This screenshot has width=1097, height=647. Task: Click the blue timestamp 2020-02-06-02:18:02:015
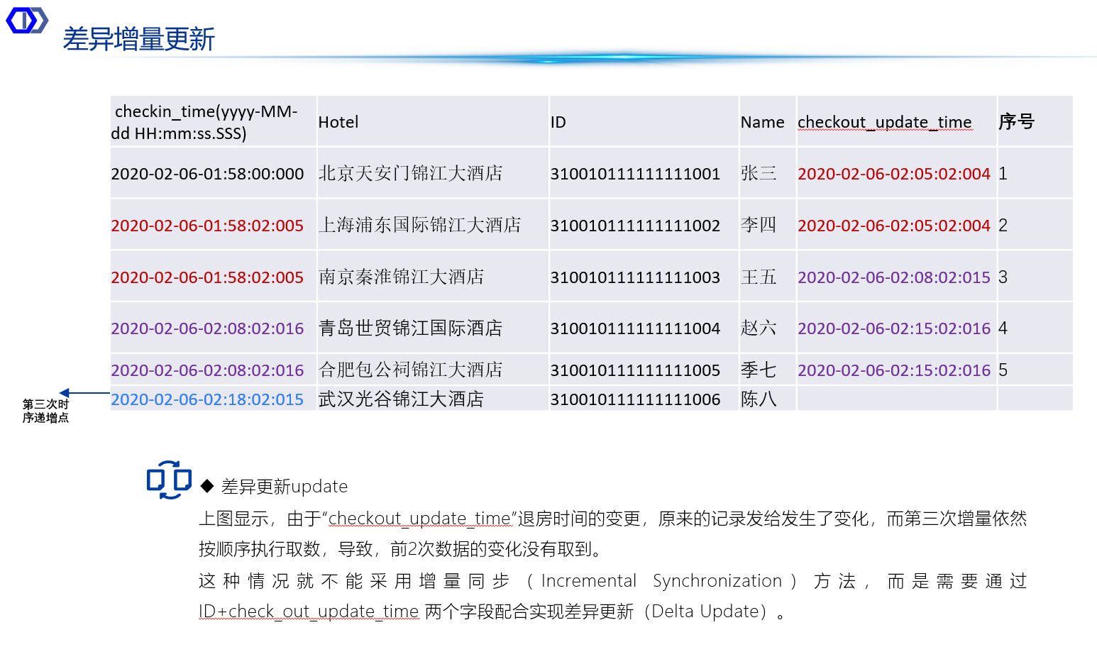tap(207, 399)
